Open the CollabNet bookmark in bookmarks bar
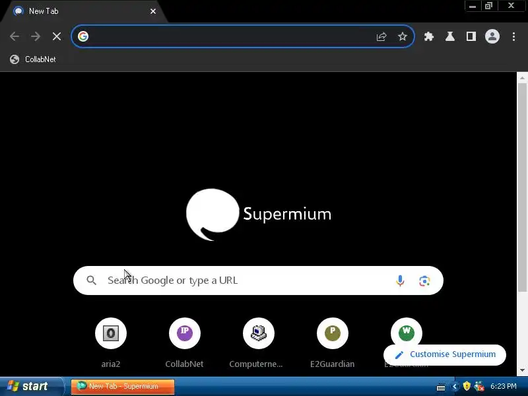Image resolution: width=528 pixels, height=396 pixels. pyautogui.click(x=33, y=59)
